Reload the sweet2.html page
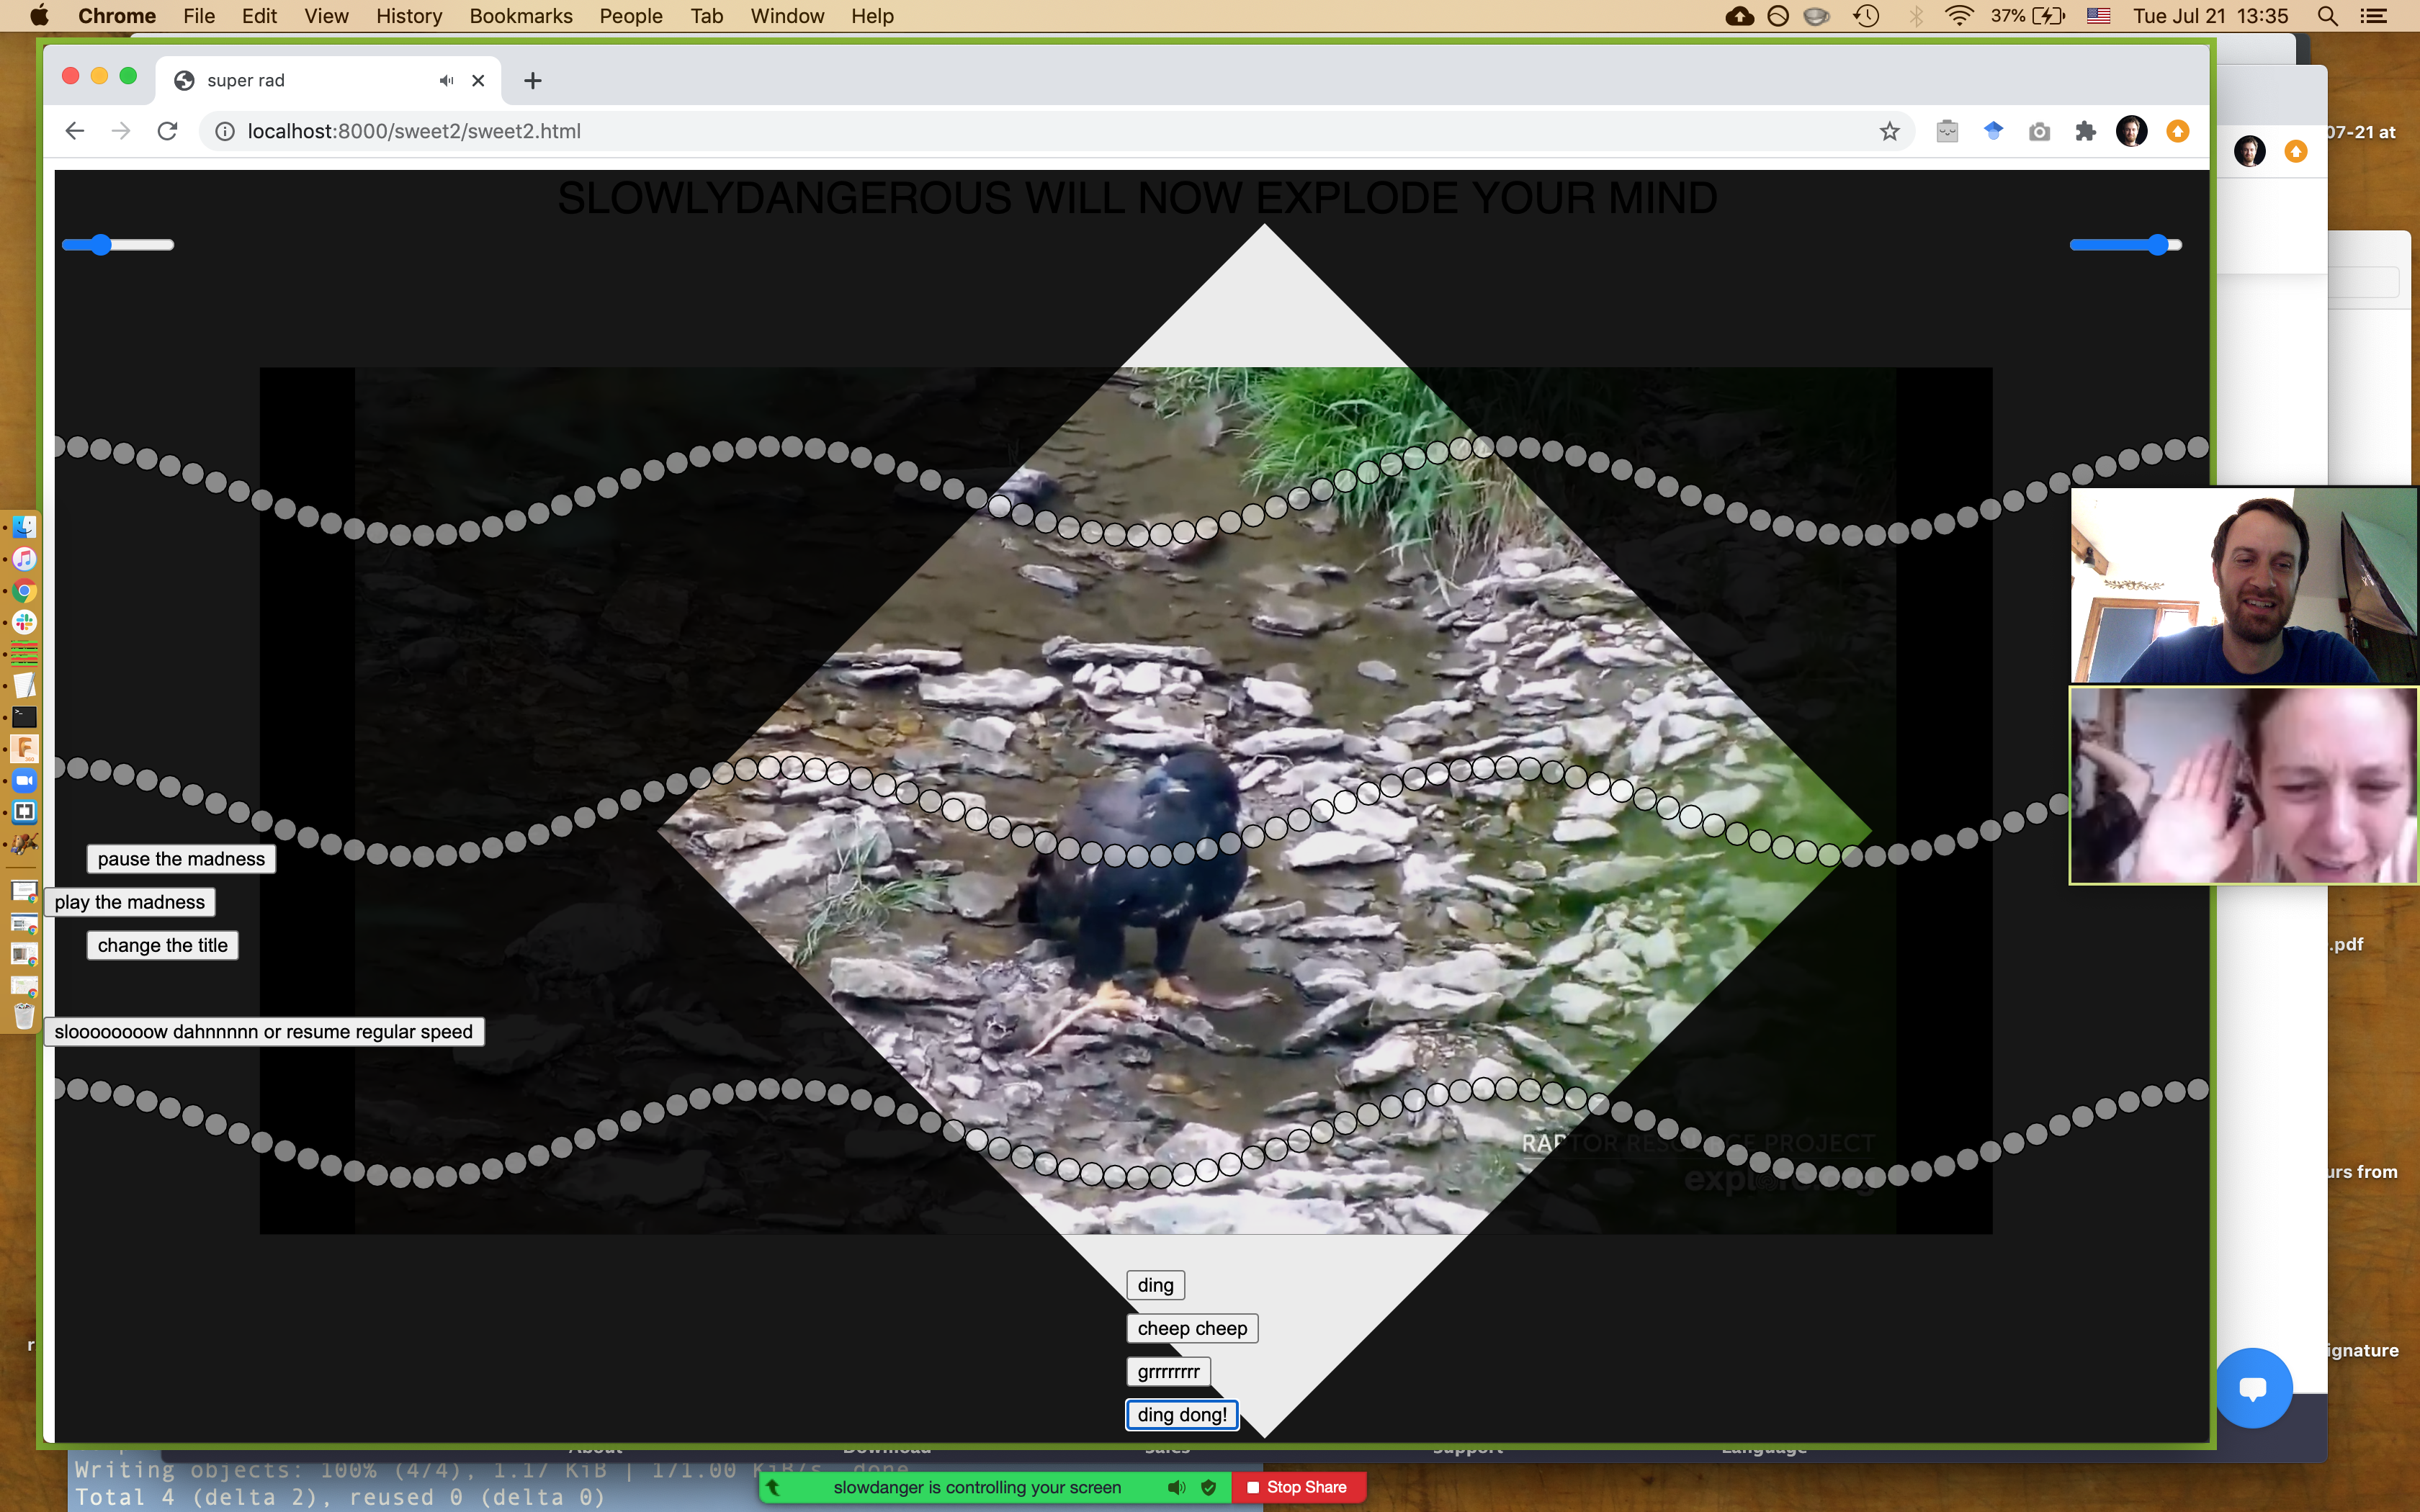 (x=167, y=131)
